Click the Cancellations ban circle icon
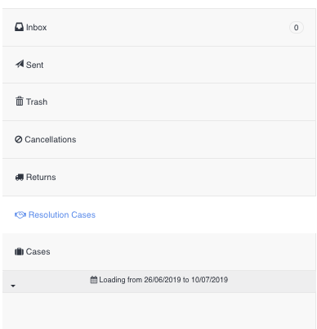Viewport: 317px width, 329px height. pyautogui.click(x=19, y=139)
